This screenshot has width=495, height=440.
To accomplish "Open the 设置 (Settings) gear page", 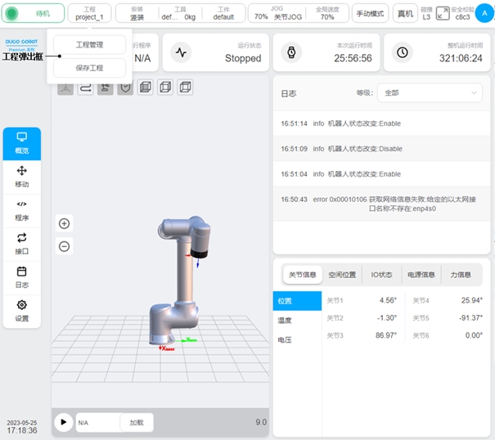I will (22, 311).
